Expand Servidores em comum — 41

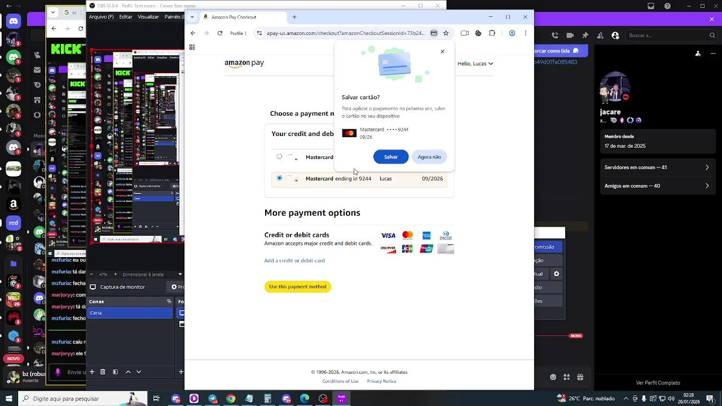click(657, 167)
